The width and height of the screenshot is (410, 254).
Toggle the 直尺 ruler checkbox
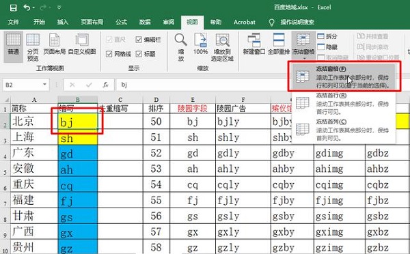[116, 40]
